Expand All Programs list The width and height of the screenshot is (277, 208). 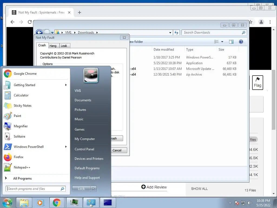pyautogui.click(x=36, y=178)
